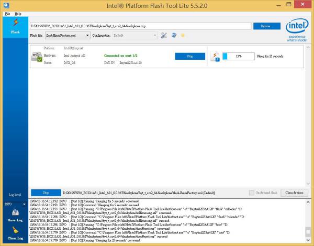
Task: Click the app icon in title bar
Action: click(5, 5)
